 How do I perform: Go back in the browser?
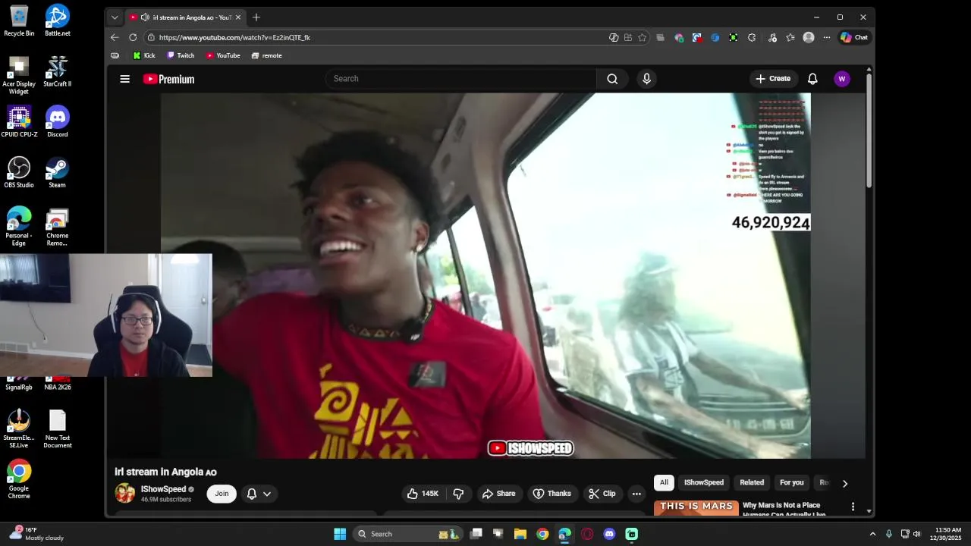click(x=115, y=37)
